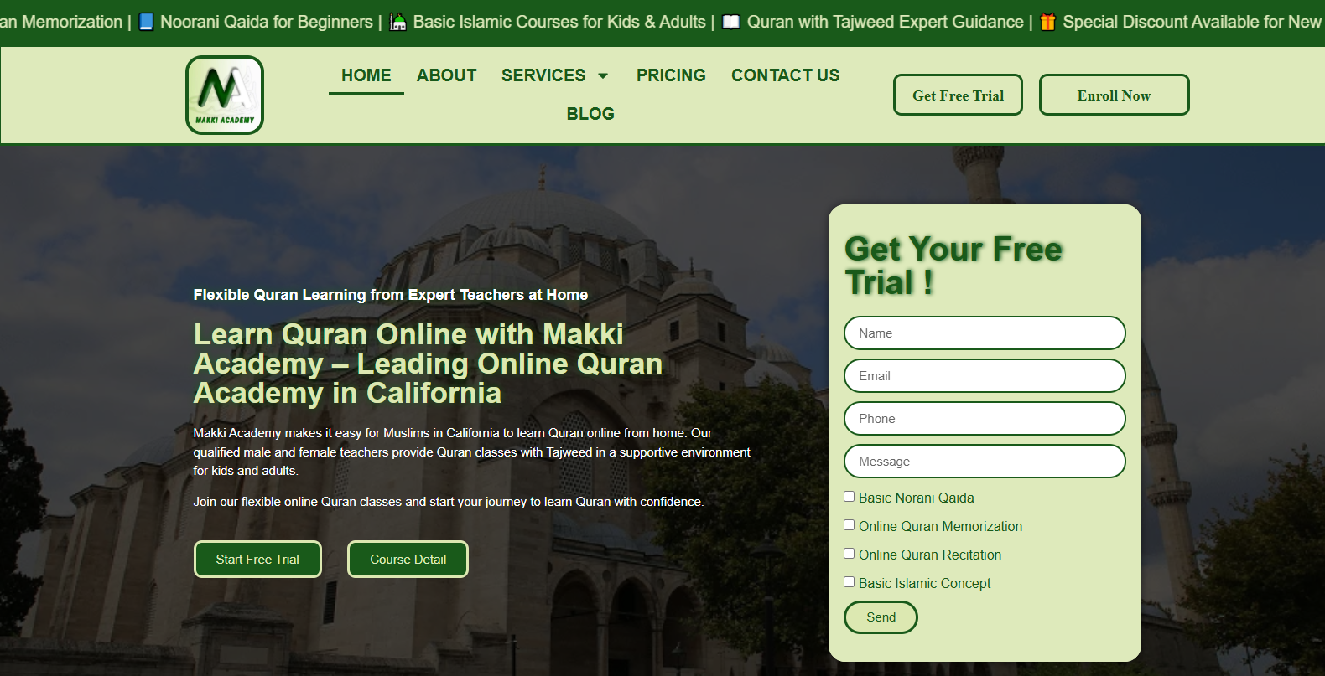This screenshot has width=1325, height=676.
Task: Open the Course Detail button
Action: click(x=408, y=559)
